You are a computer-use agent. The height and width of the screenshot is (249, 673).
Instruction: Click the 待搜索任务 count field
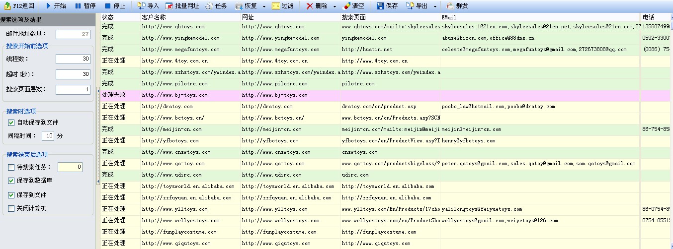pos(70,167)
